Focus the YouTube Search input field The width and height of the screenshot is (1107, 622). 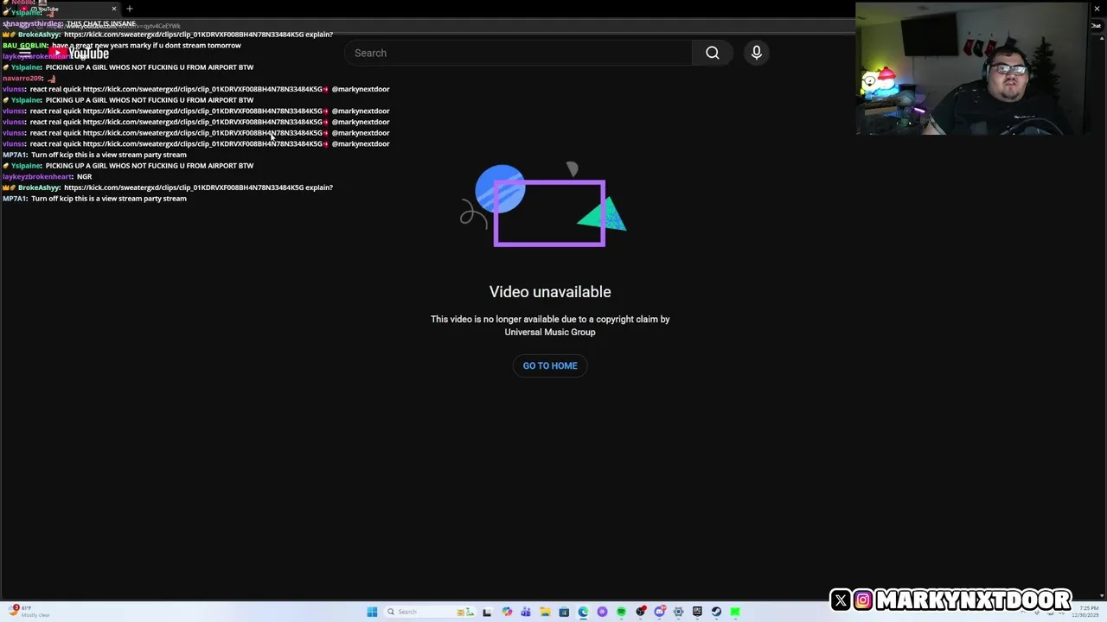(x=518, y=53)
